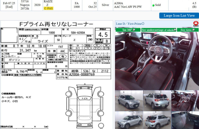Click the auction sheet score 4.5
Image resolution: width=199 pixels, height=129 pixels.
click(x=103, y=35)
